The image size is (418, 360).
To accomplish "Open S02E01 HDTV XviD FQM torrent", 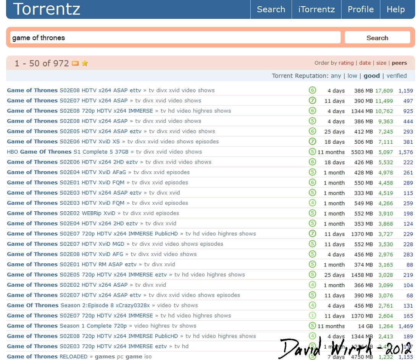I will point(66,182).
